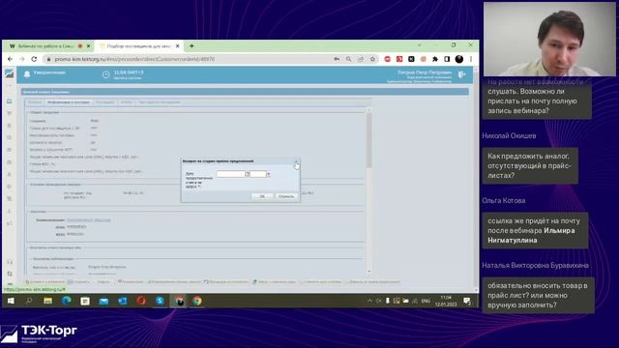Image resolution: width=619 pixels, height=348 pixels.
Task: Click Отменить in the dialog
Action: 286,196
